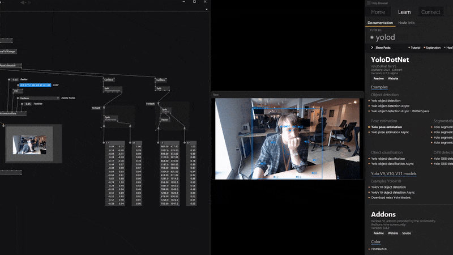Image resolution: width=453 pixels, height=255 pixels.
Task: Open 'Download extra Yolo Models' entry
Action: point(391,198)
